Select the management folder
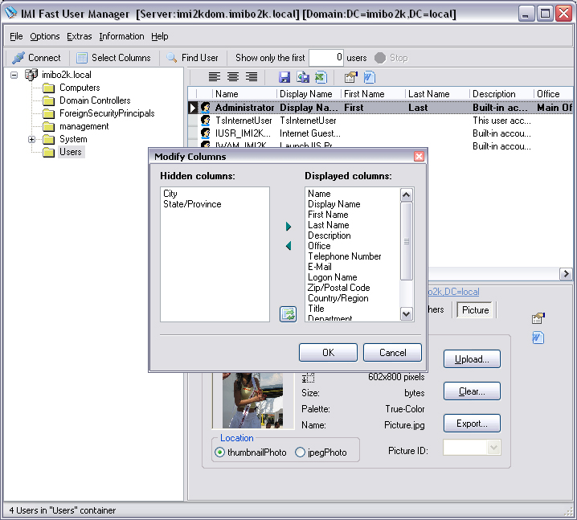Screen dimensions: 577x520 click(x=84, y=126)
